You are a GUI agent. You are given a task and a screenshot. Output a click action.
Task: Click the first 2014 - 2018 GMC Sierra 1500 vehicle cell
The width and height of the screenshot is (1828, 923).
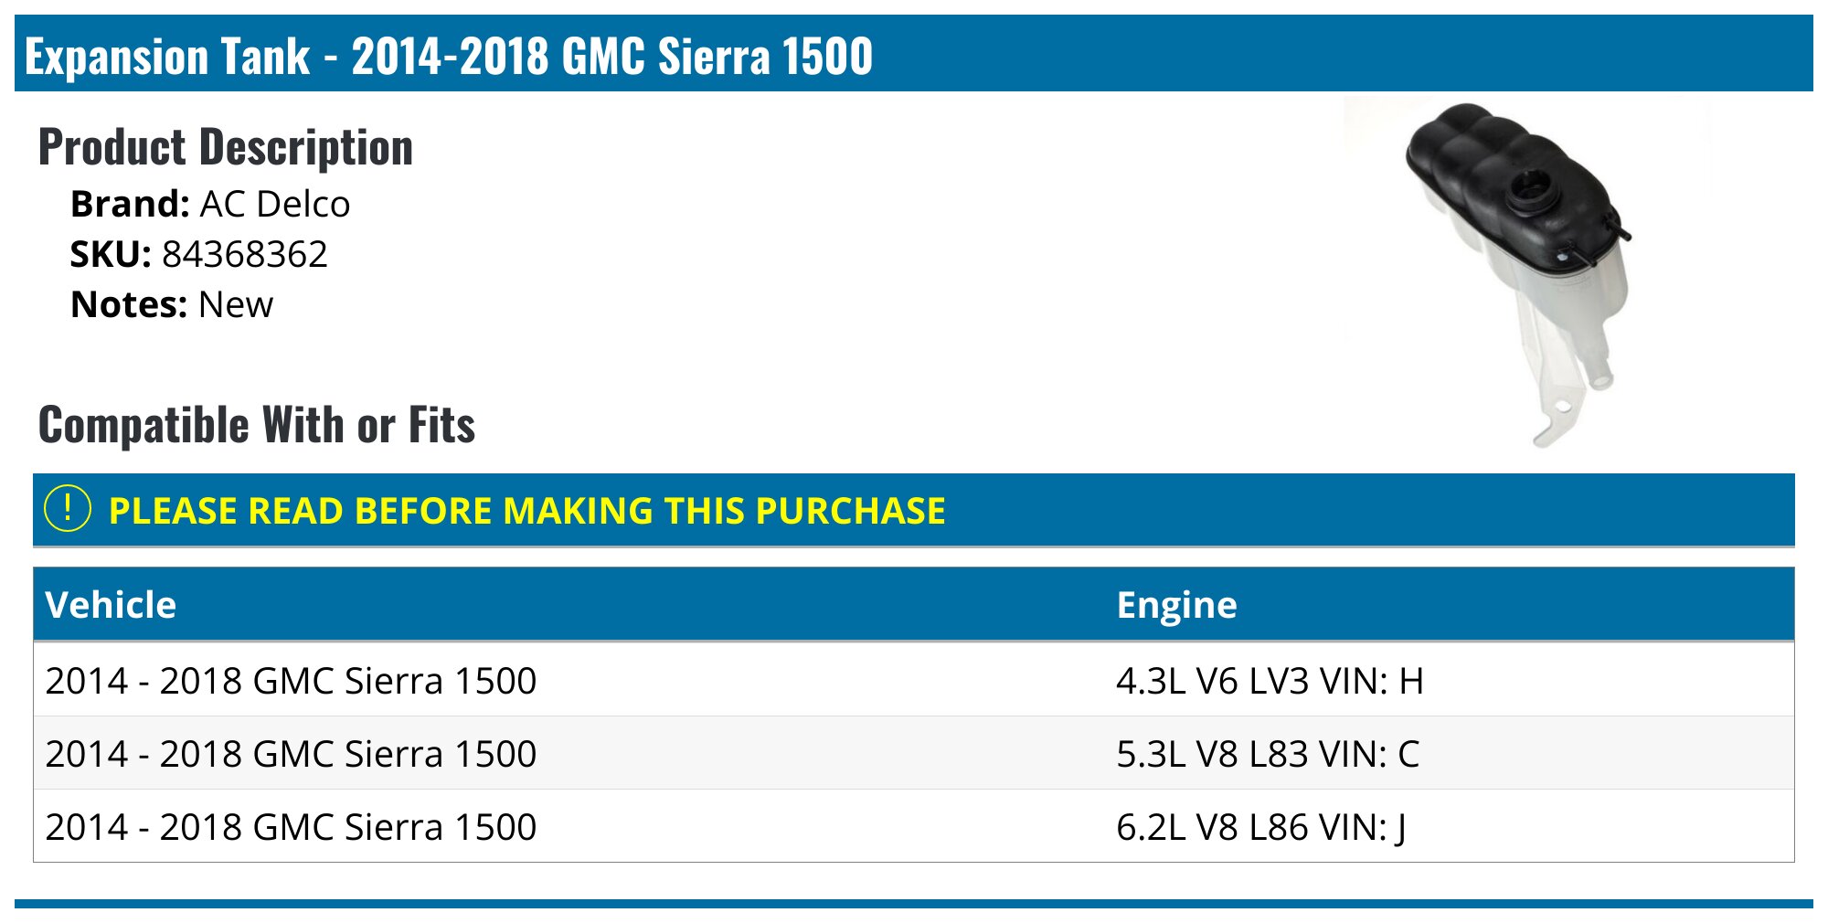pos(291,680)
